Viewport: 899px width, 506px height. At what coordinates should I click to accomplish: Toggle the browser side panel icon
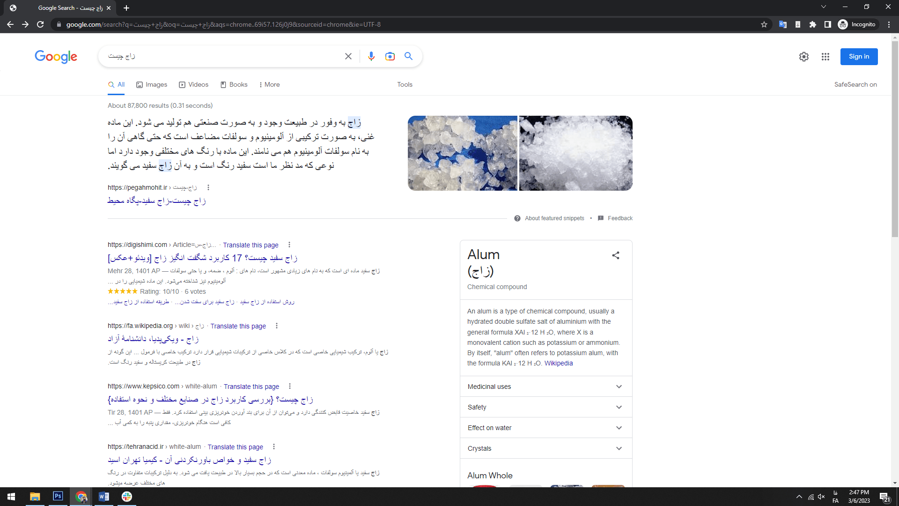tap(828, 24)
